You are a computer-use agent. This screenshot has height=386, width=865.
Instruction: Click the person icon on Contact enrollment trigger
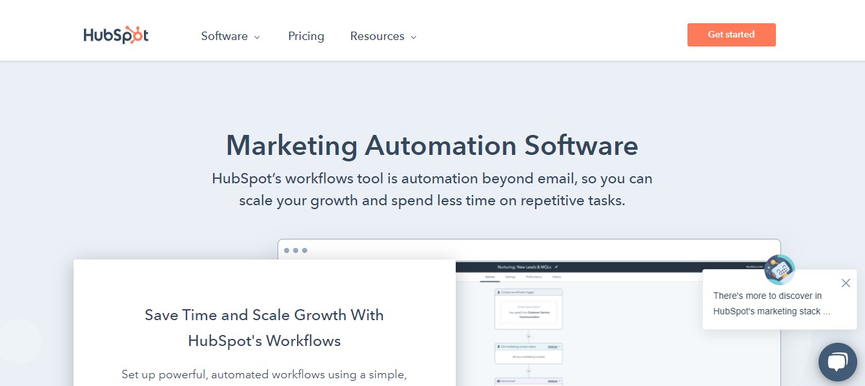[x=498, y=292]
